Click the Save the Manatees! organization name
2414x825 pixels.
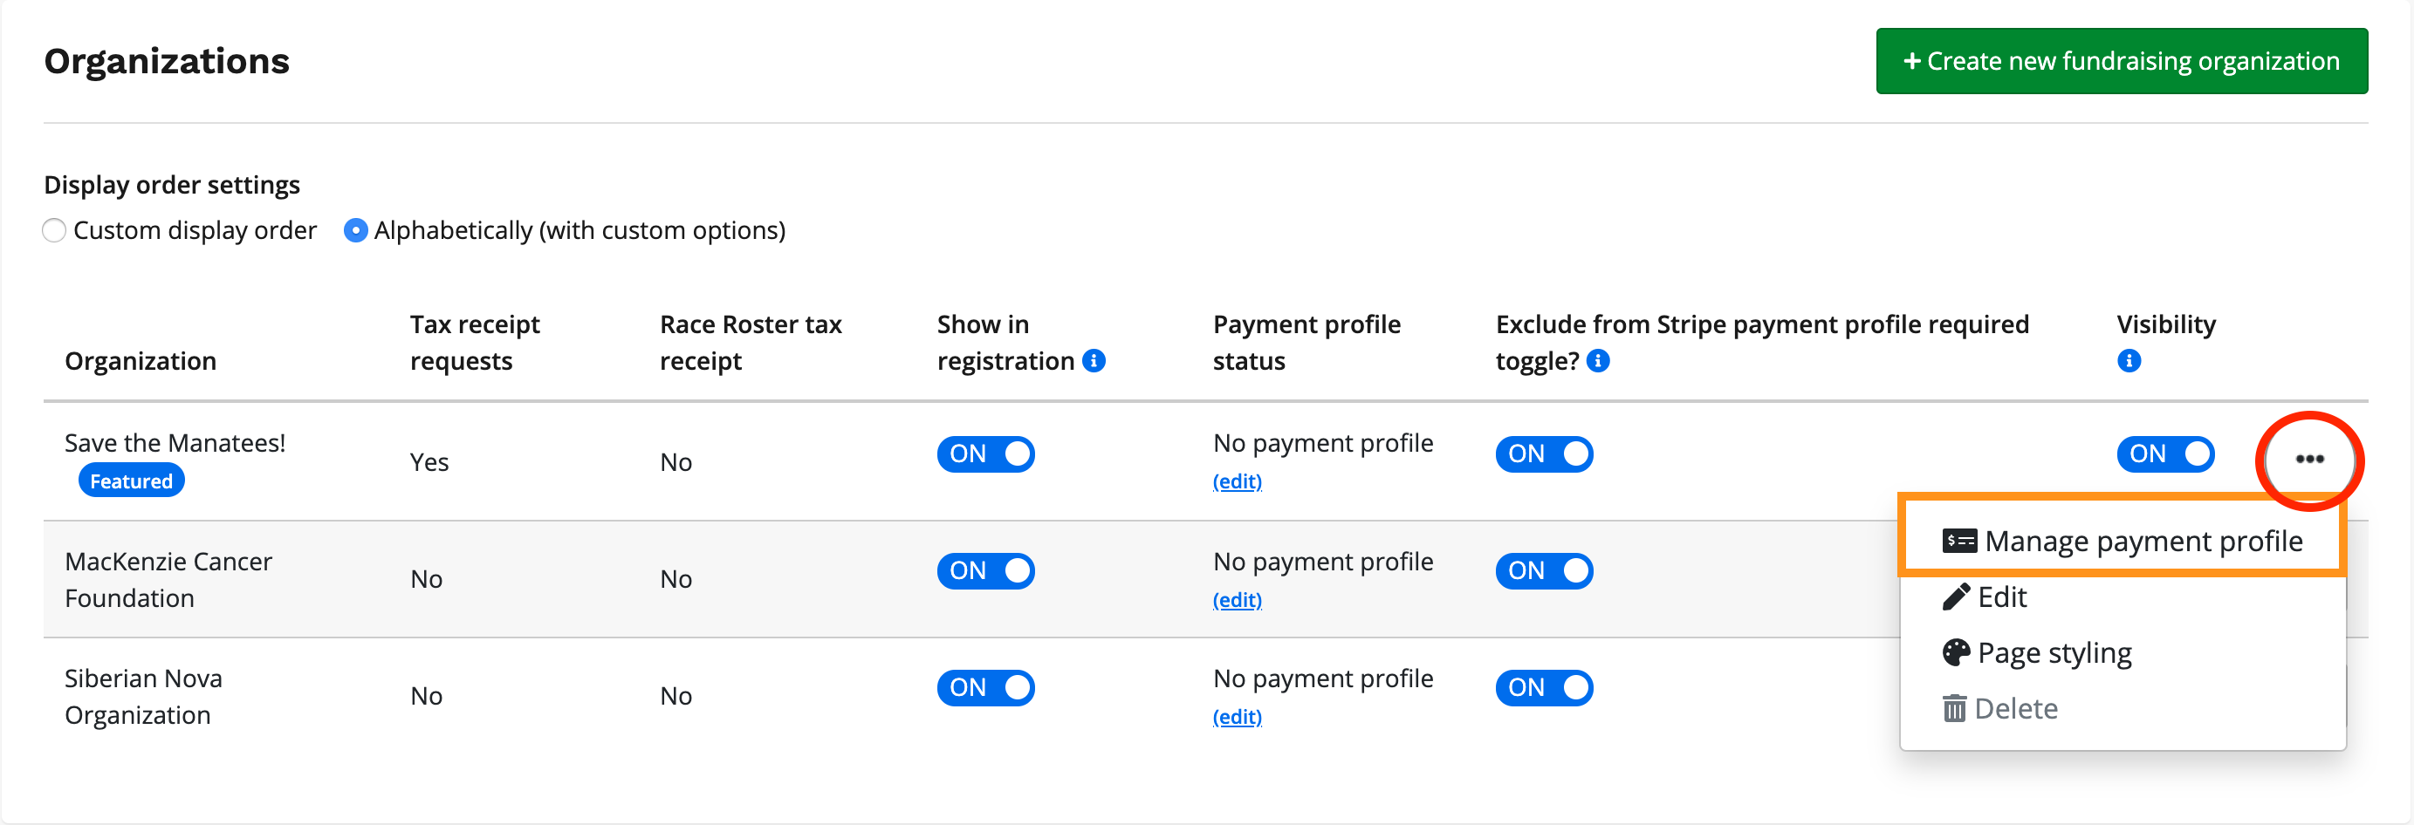175,443
